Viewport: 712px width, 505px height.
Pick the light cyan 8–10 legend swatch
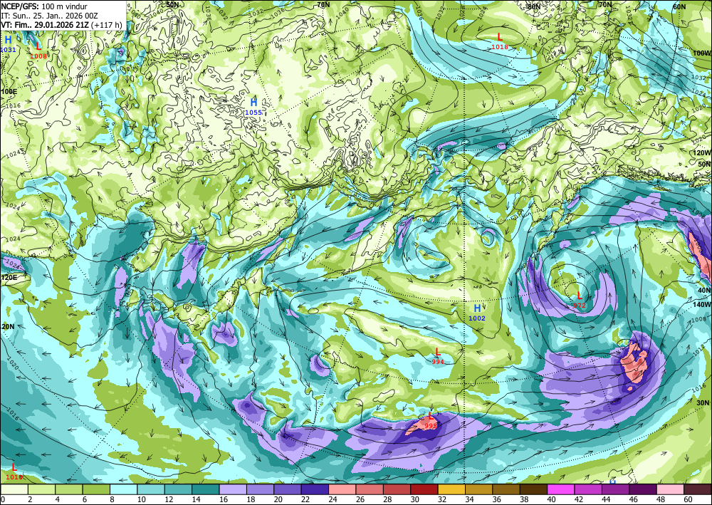(x=123, y=489)
